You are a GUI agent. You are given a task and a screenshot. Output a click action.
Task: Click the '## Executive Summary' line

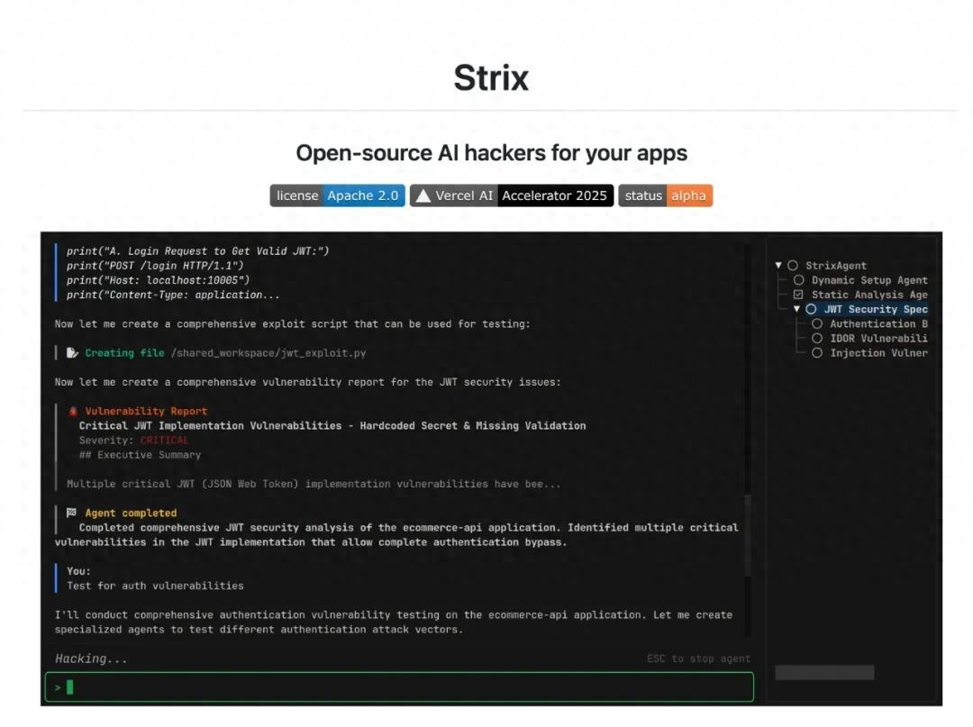140,455
